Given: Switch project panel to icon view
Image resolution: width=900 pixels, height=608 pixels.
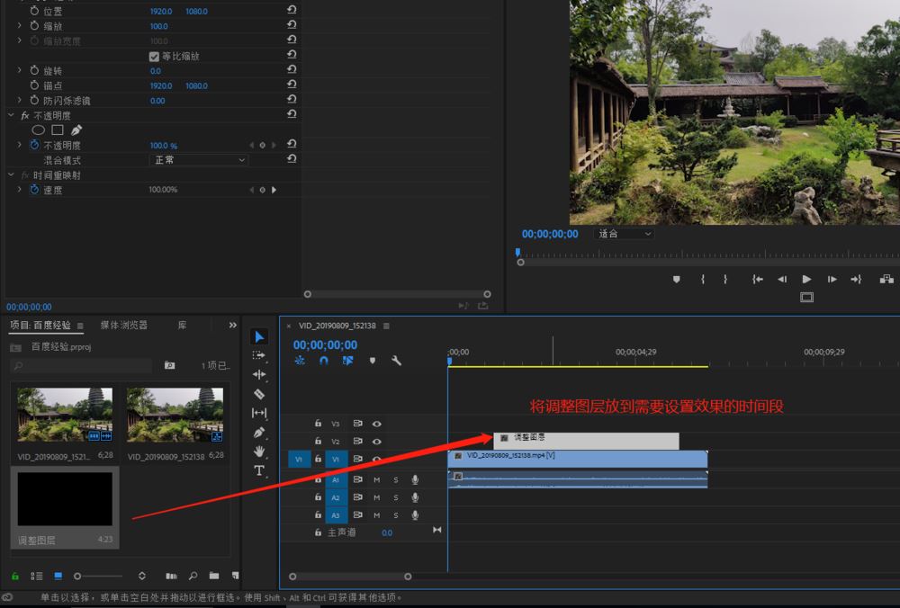Looking at the screenshot, I should (58, 576).
